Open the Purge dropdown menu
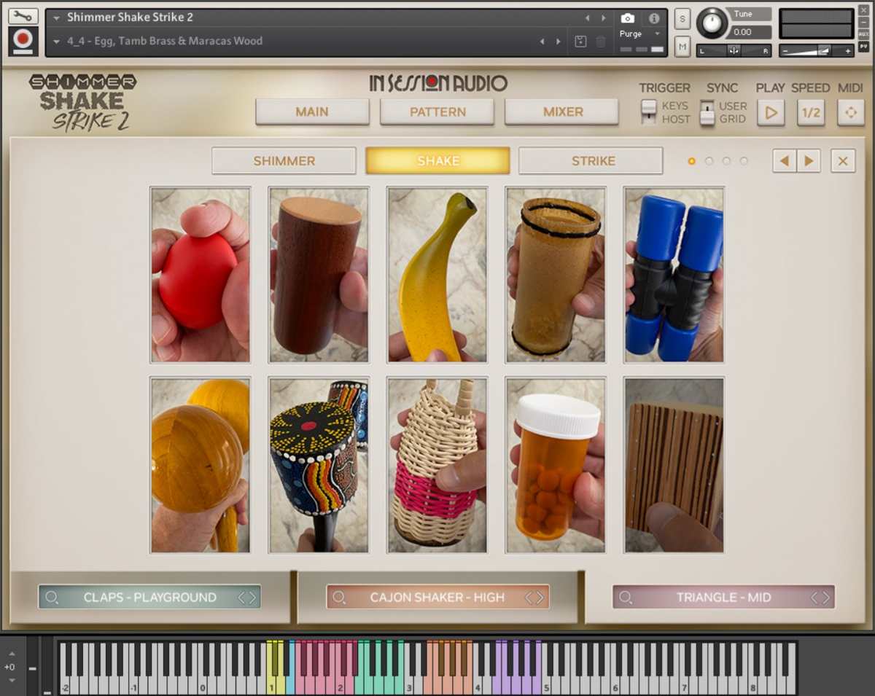 click(x=639, y=34)
